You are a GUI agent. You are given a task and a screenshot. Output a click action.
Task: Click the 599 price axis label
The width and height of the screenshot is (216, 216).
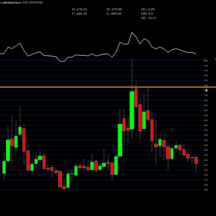(206, 125)
